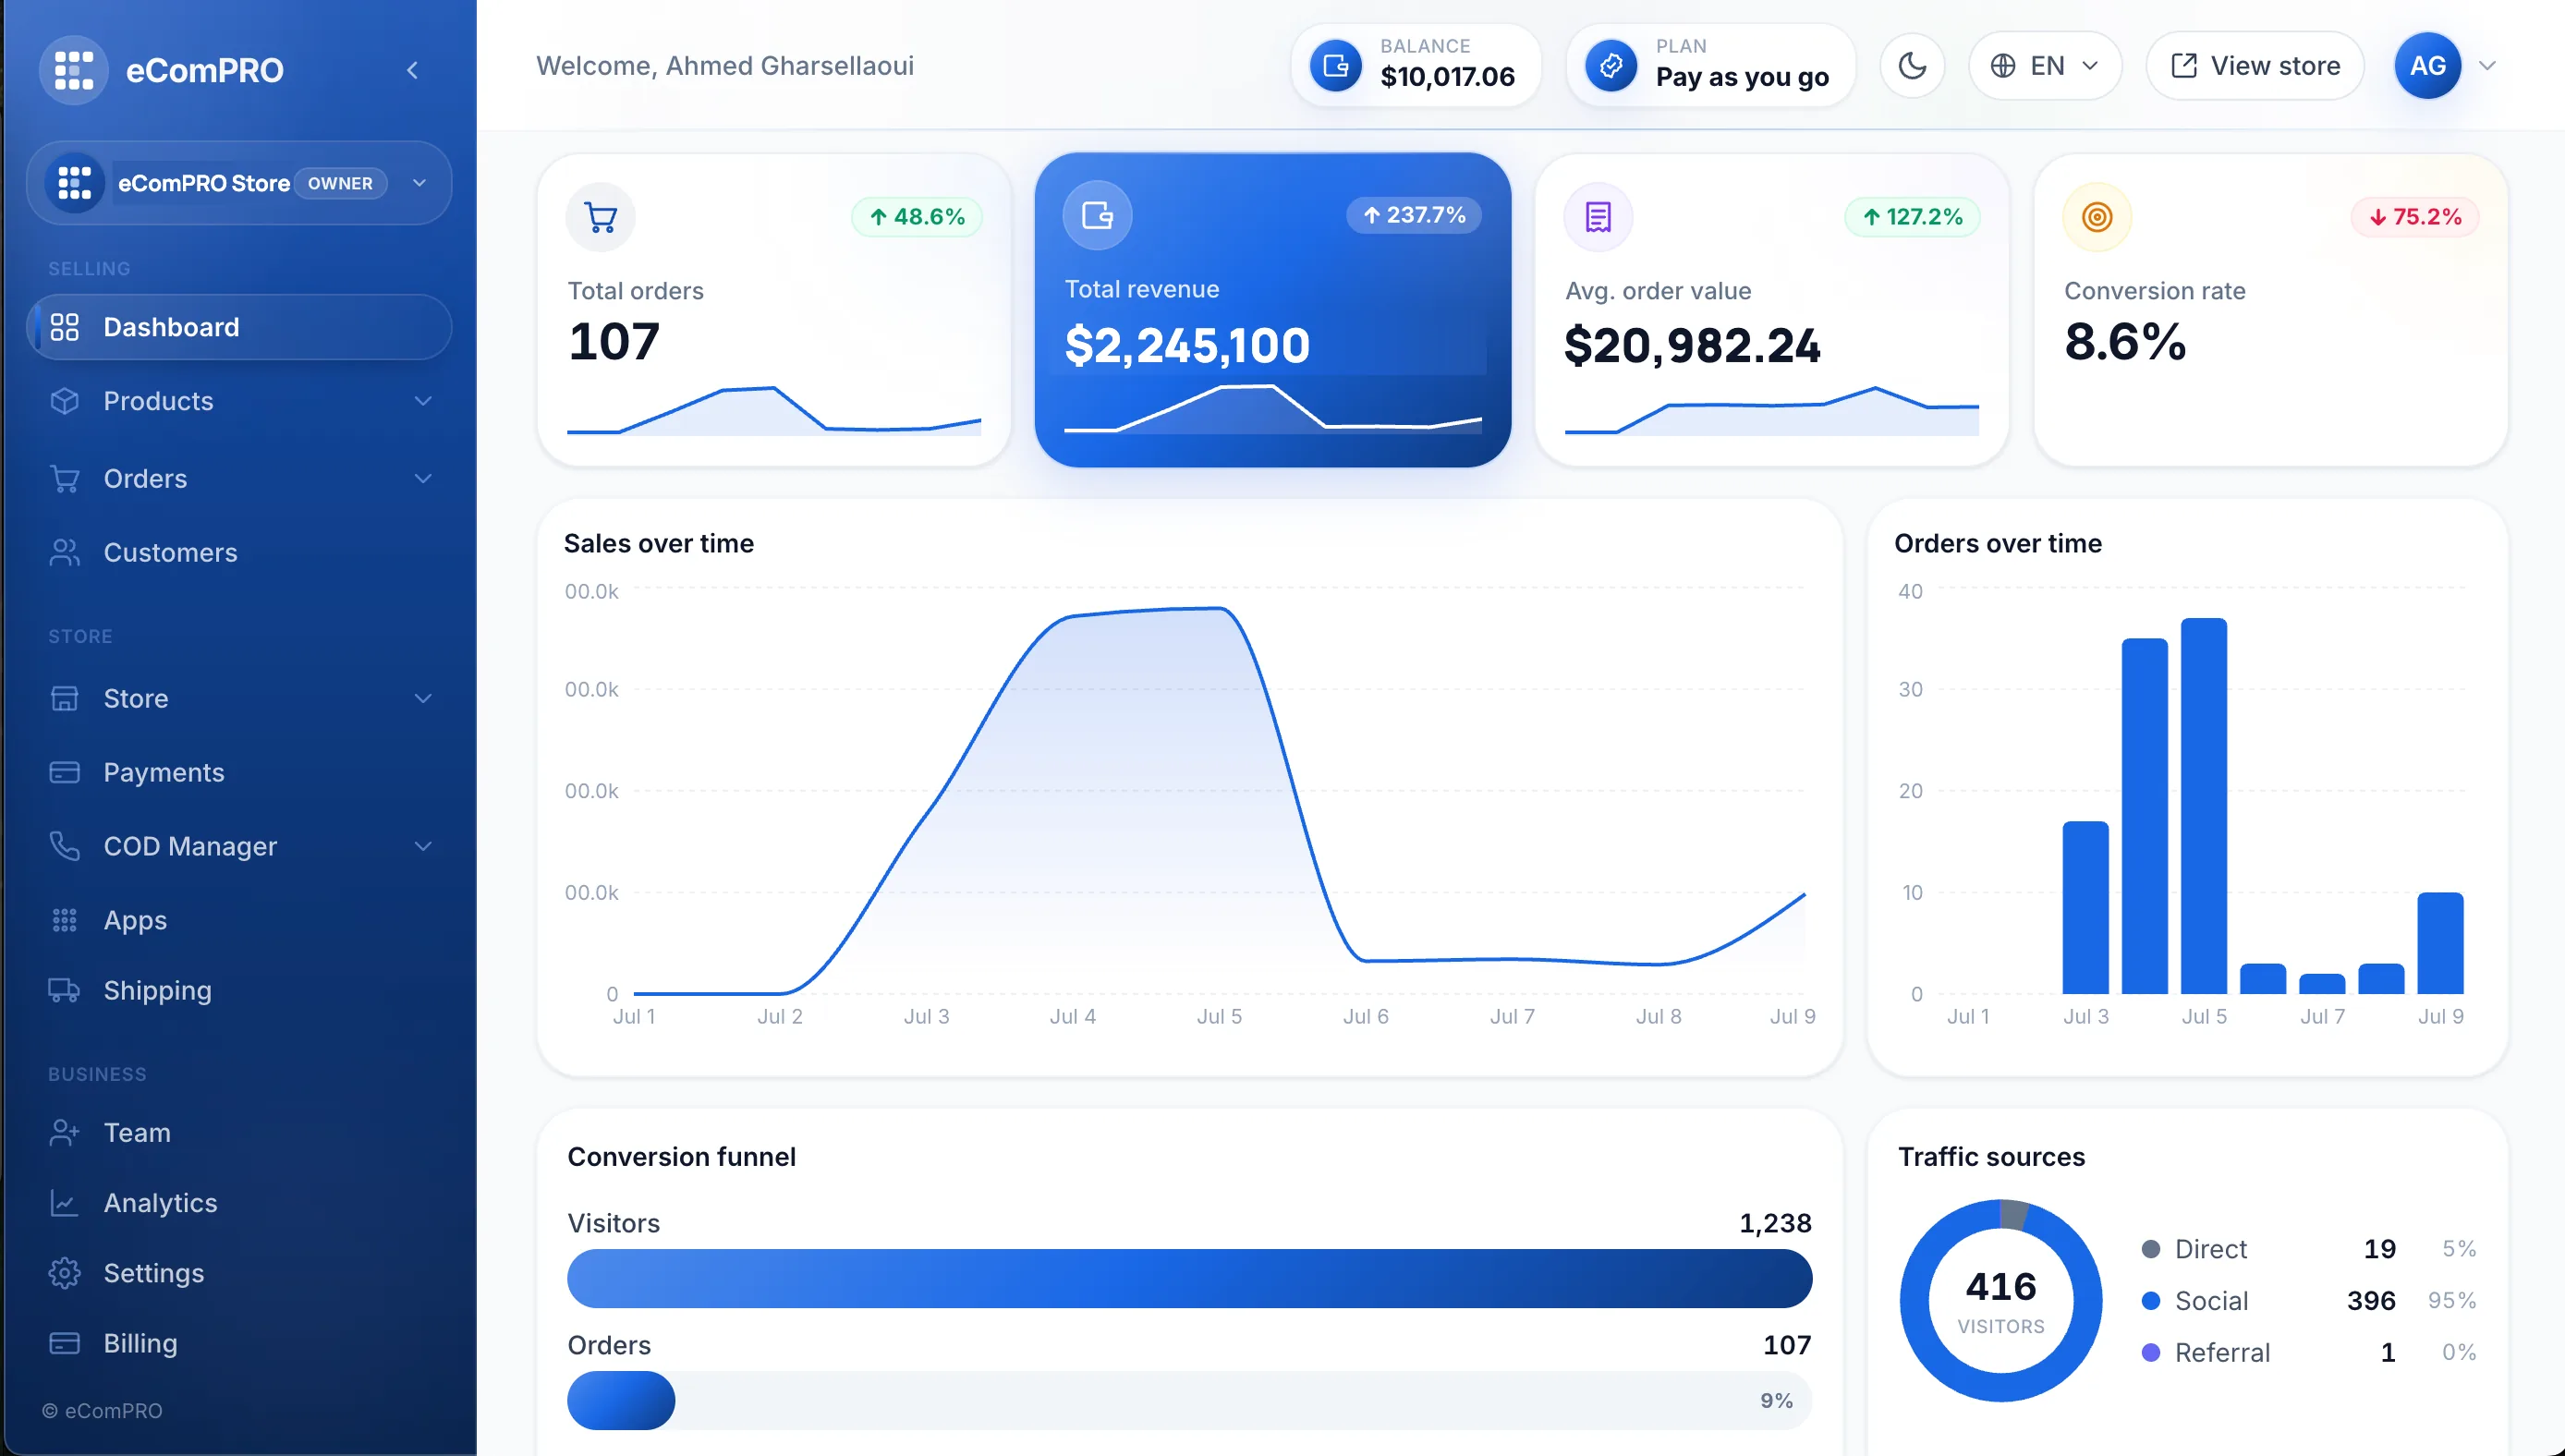Expand the Orders submenu chevron

click(423, 479)
